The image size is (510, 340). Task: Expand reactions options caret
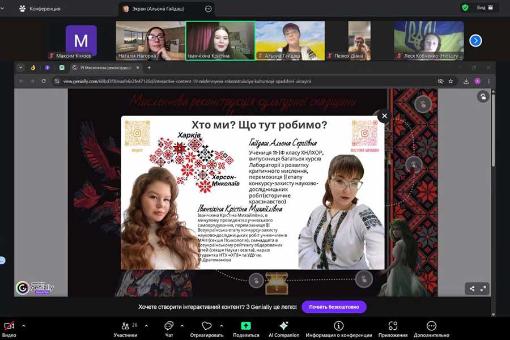tap(222, 325)
